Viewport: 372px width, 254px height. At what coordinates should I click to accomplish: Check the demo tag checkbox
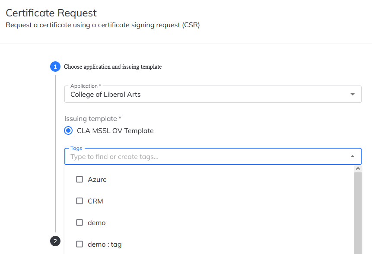pyautogui.click(x=79, y=222)
